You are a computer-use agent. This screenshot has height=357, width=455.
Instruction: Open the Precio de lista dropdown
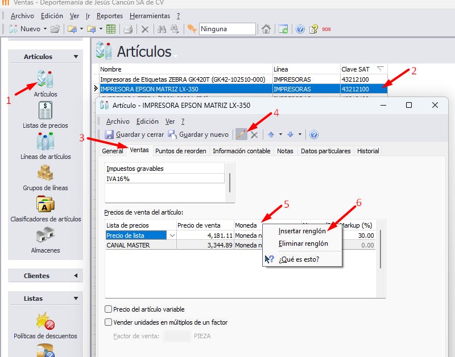point(172,236)
